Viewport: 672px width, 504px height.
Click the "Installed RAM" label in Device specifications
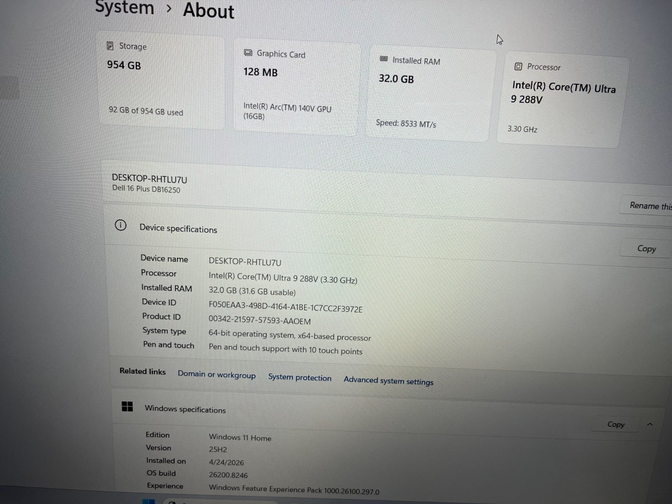166,288
